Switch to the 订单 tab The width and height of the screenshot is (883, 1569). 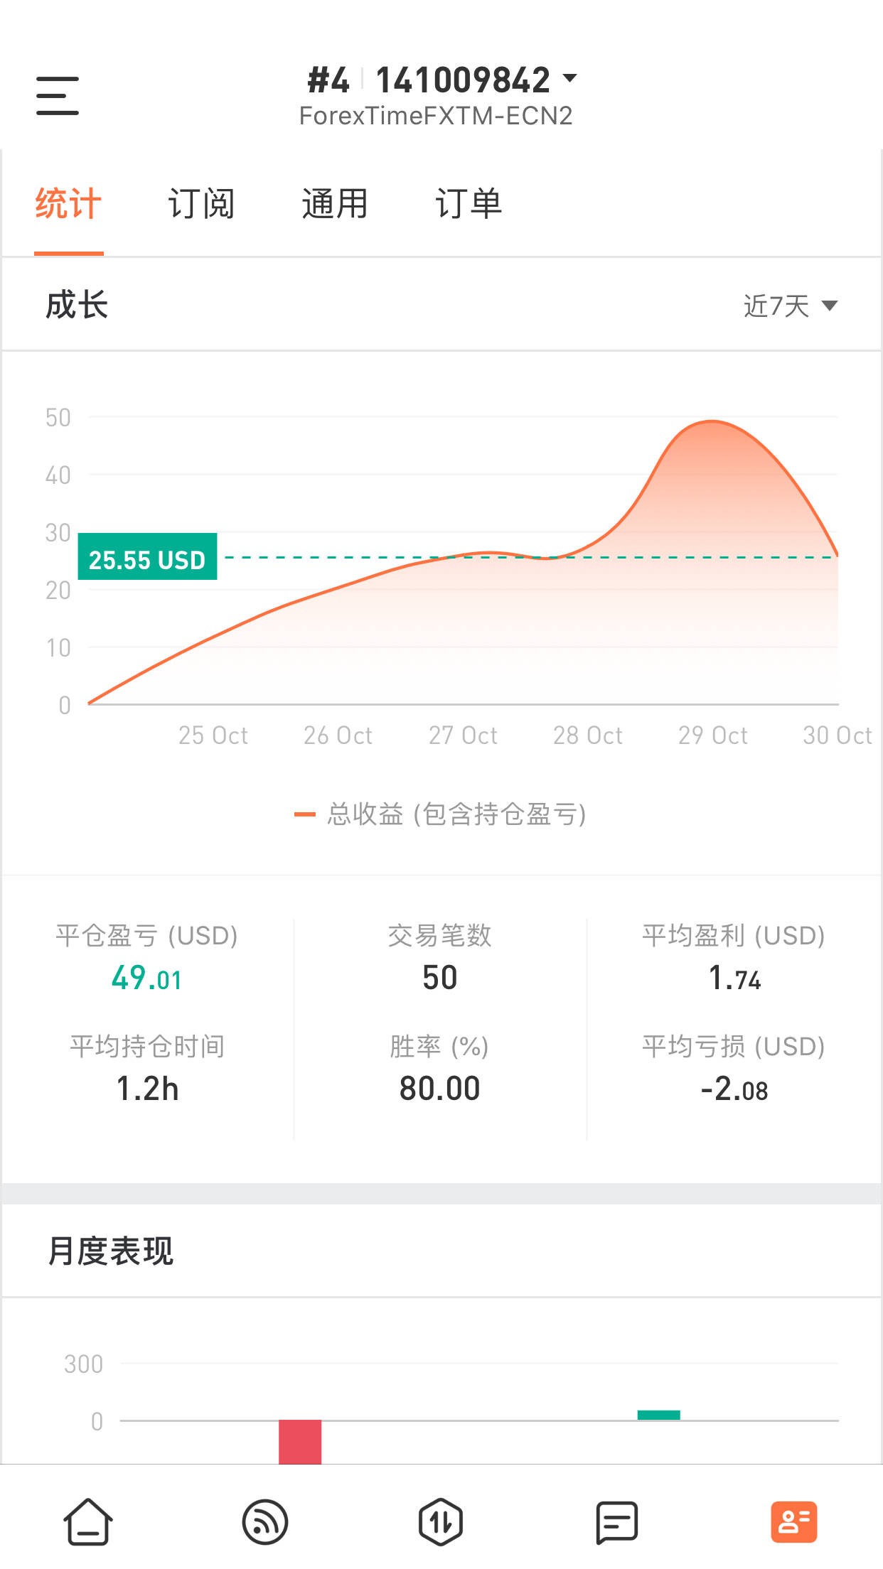(469, 204)
